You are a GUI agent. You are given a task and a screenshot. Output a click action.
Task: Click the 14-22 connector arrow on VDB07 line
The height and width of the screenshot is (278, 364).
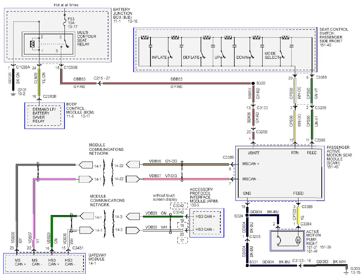pyautogui.click(x=133, y=179)
